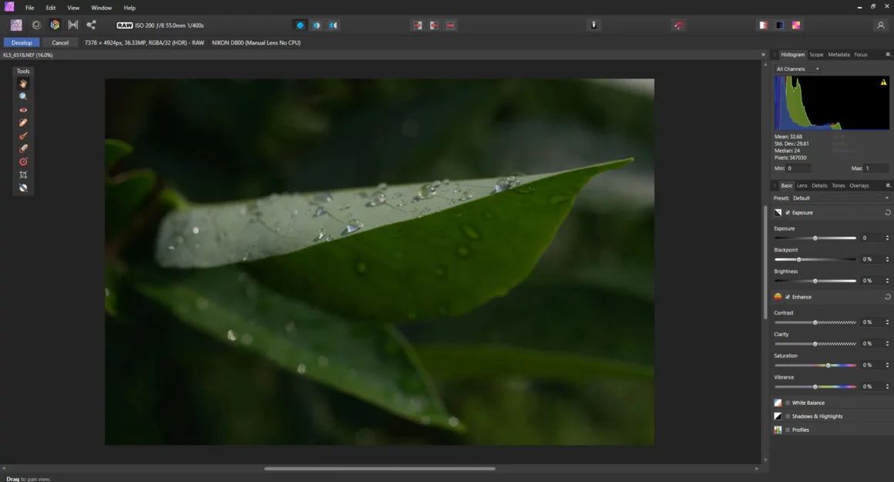
Task: Reset the Exposure section
Action: (887, 212)
